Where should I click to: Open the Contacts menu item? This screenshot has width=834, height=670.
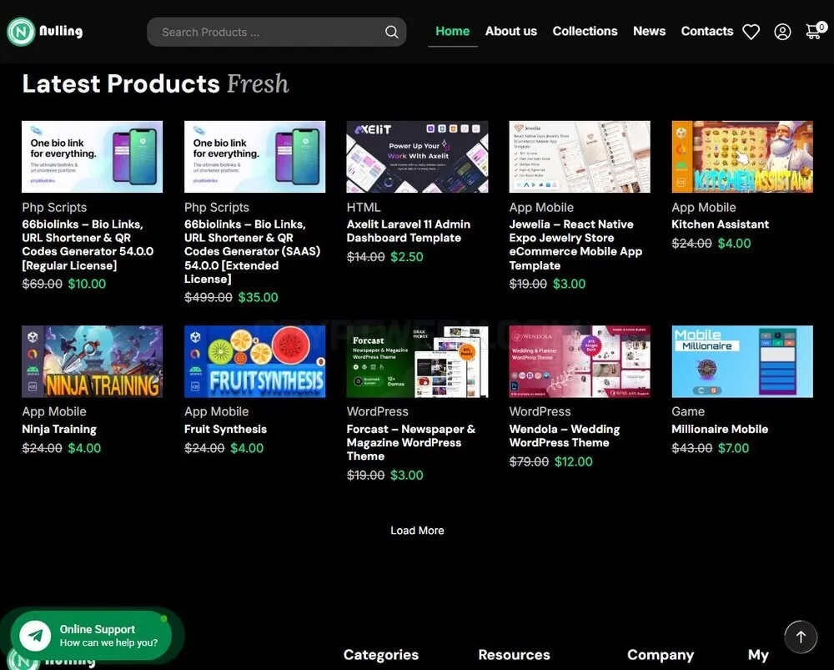[707, 32]
